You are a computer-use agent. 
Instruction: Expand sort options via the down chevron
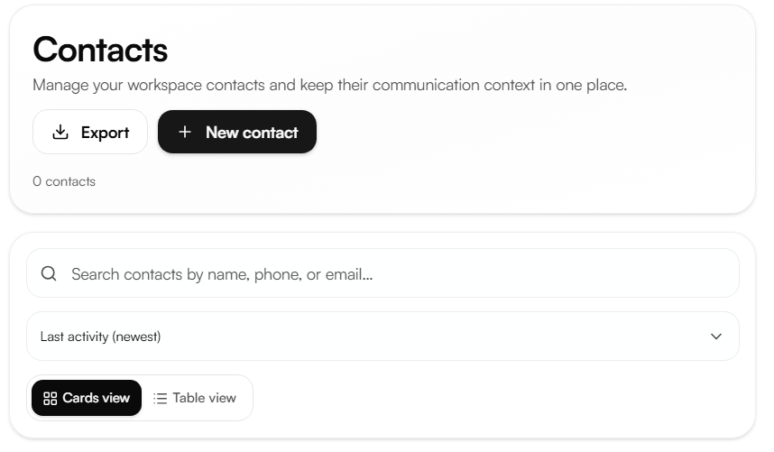[x=715, y=337]
